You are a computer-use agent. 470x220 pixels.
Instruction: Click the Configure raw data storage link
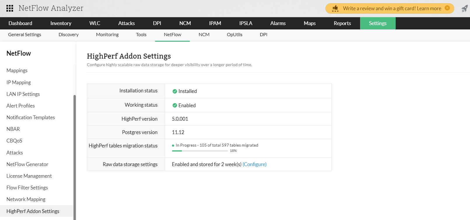pyautogui.click(x=255, y=164)
